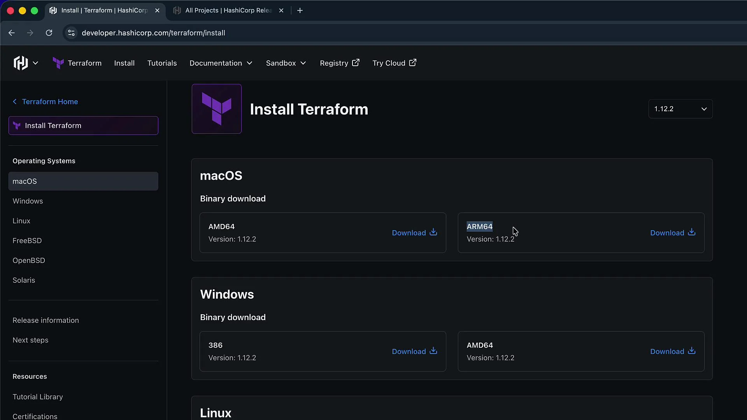The image size is (747, 420).
Task: Download Windows 386 binary
Action: click(x=414, y=351)
